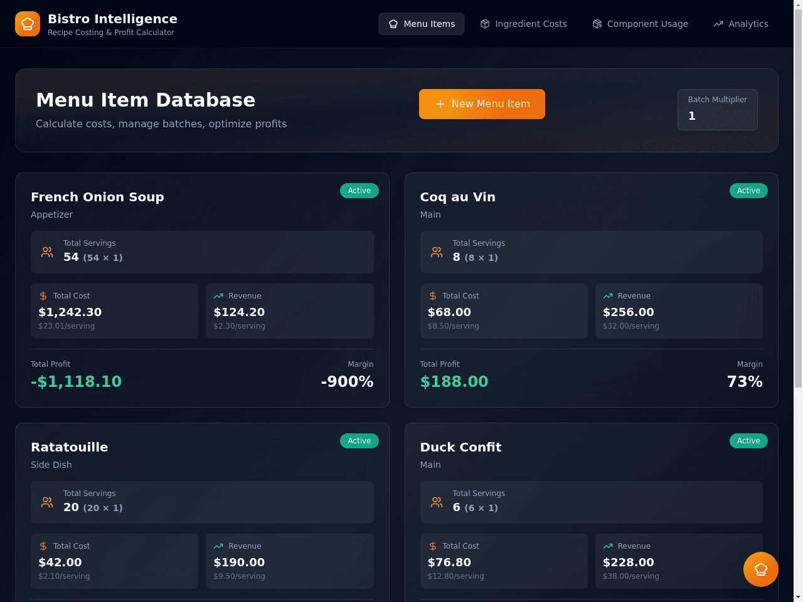Click revenue trend icon on Ratatouille card
This screenshot has height=602, width=803.
click(x=218, y=546)
